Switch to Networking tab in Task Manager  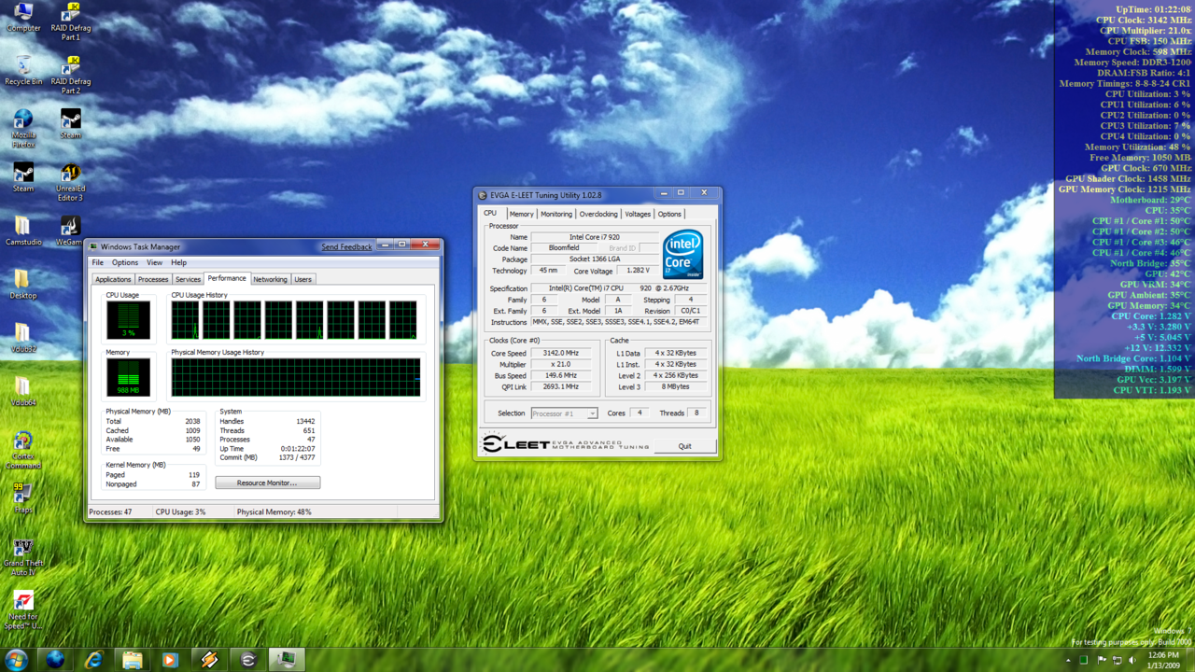click(270, 279)
